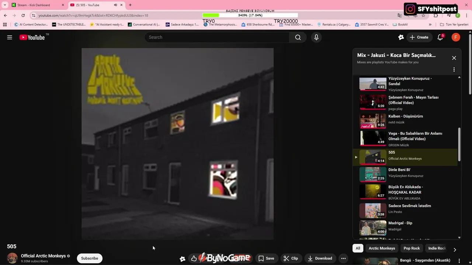This screenshot has height=265, width=472.
Task: Open the channel avatar under the video
Action: [x=13, y=258]
